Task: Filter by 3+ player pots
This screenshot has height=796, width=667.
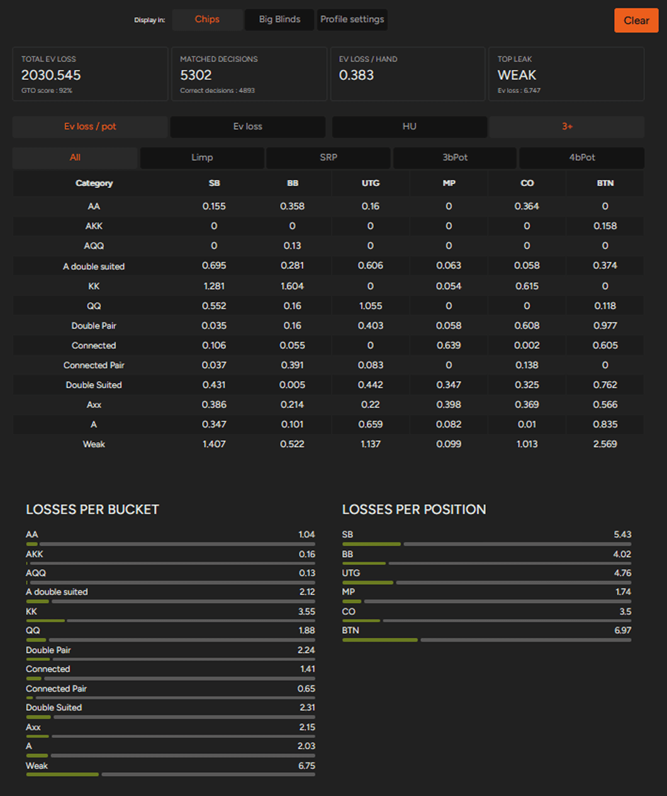Action: (x=567, y=126)
